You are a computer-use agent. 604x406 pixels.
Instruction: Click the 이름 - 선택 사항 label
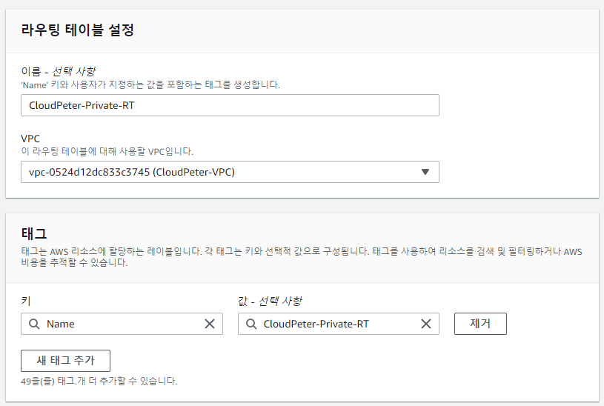(58, 71)
